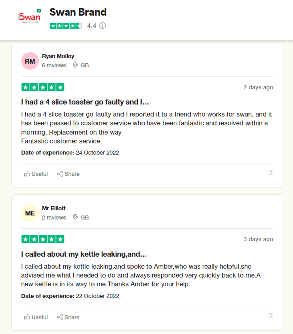Click the '3 days ago' timestamp

[x=258, y=239]
